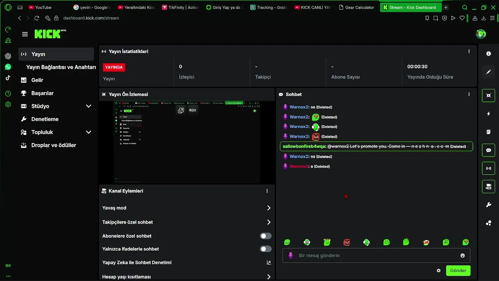Open pop-out icon on stream preview
499x281 pixels.
coord(181,110)
